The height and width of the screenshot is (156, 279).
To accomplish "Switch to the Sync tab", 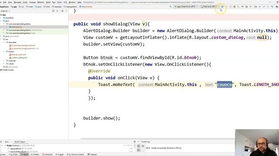I will 7,142.
